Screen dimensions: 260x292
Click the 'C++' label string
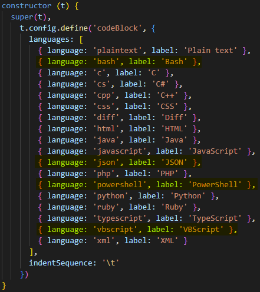coord(167,95)
